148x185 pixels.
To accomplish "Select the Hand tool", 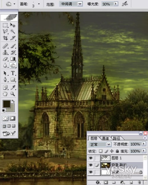I will 5,94.
